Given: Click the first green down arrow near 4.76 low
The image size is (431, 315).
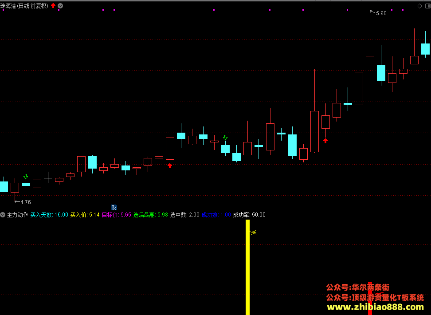Looking at the screenshot, I should coord(26,176).
